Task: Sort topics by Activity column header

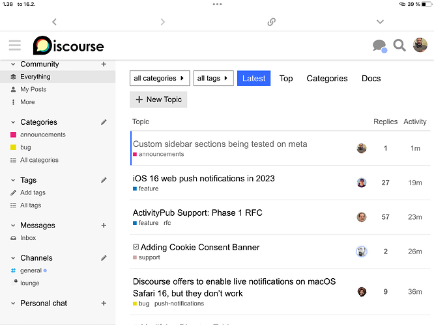Action: [415, 122]
